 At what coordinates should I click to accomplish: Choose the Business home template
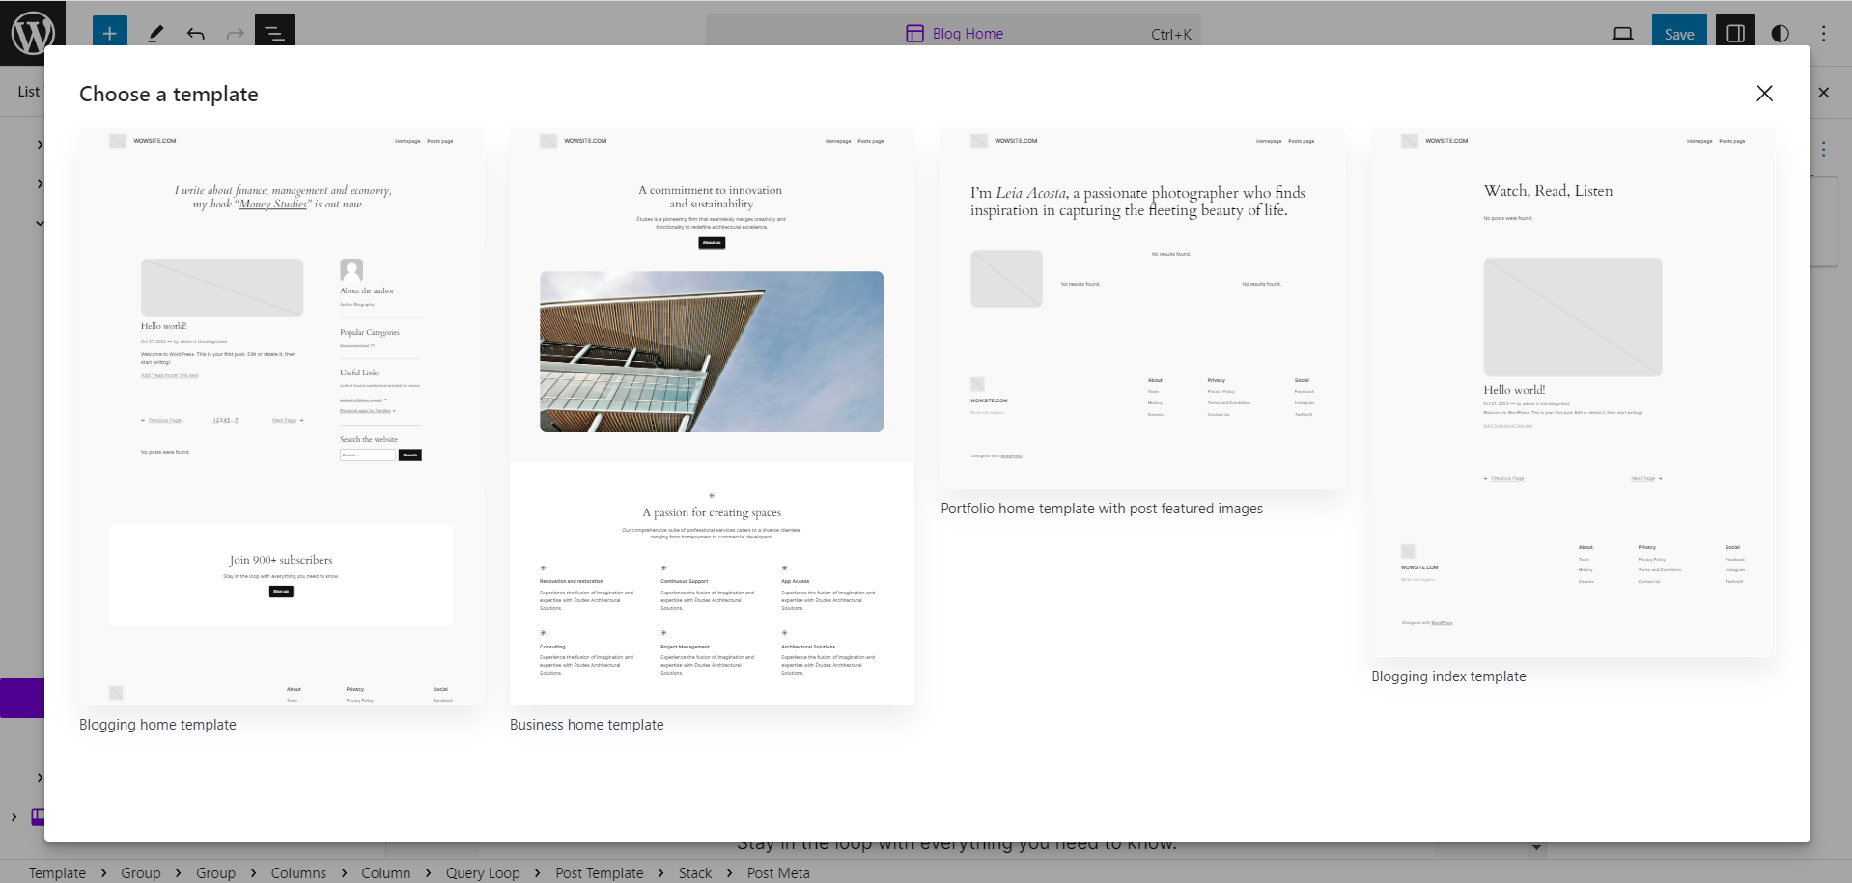click(x=711, y=418)
